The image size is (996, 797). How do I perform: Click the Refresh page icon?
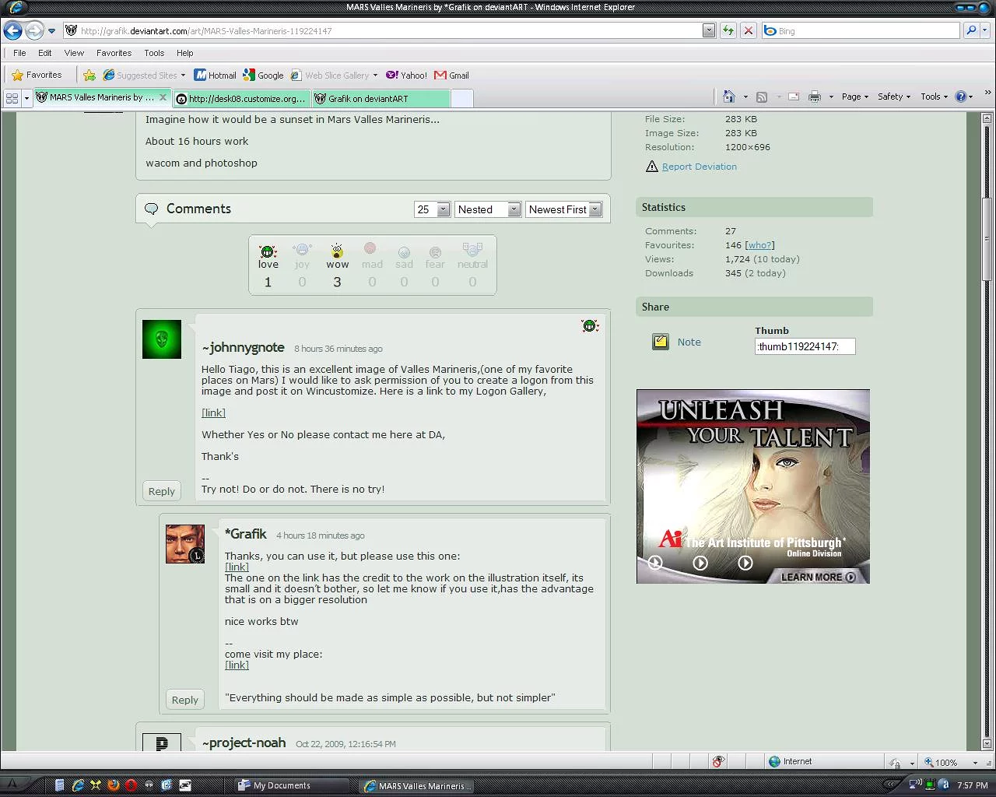coord(728,30)
